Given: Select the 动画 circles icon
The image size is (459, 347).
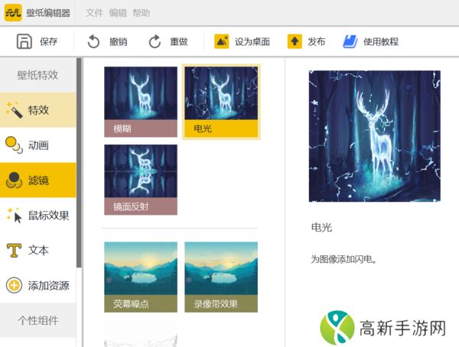Looking at the screenshot, I should pos(14,144).
